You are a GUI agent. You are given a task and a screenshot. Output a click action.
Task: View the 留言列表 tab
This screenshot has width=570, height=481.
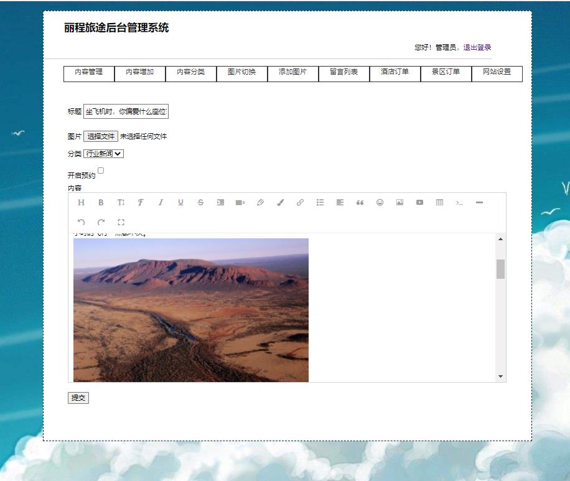(344, 74)
